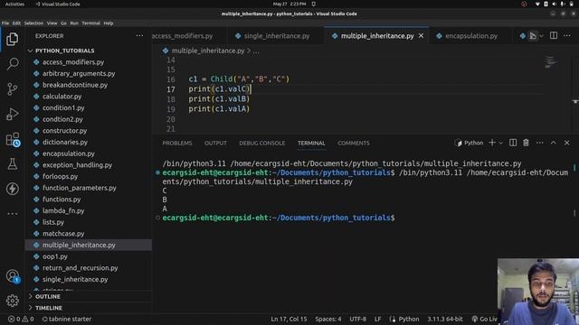Viewport: 579px width, 325px height.
Task: Open Activities overview in top bar
Action: tap(14, 4)
